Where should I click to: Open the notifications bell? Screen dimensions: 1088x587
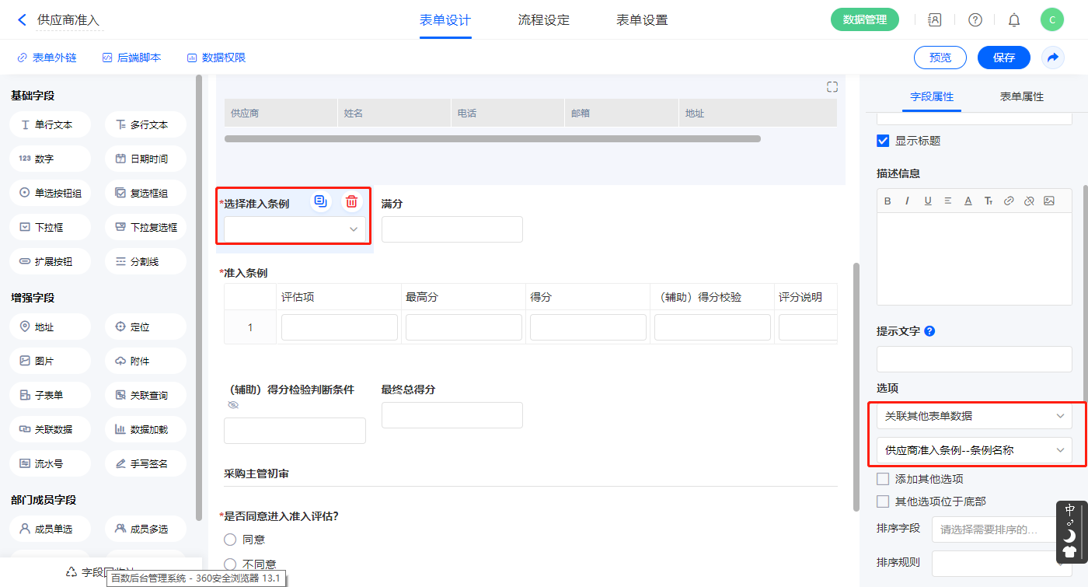point(1014,20)
